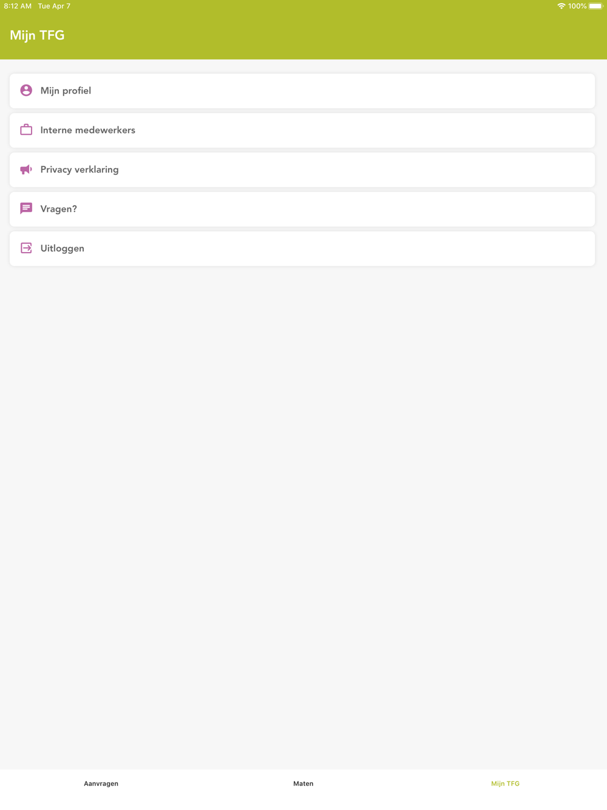Screen dimensions: 607x810
Task: Click the Mijn TFG header title
Action: (x=37, y=35)
